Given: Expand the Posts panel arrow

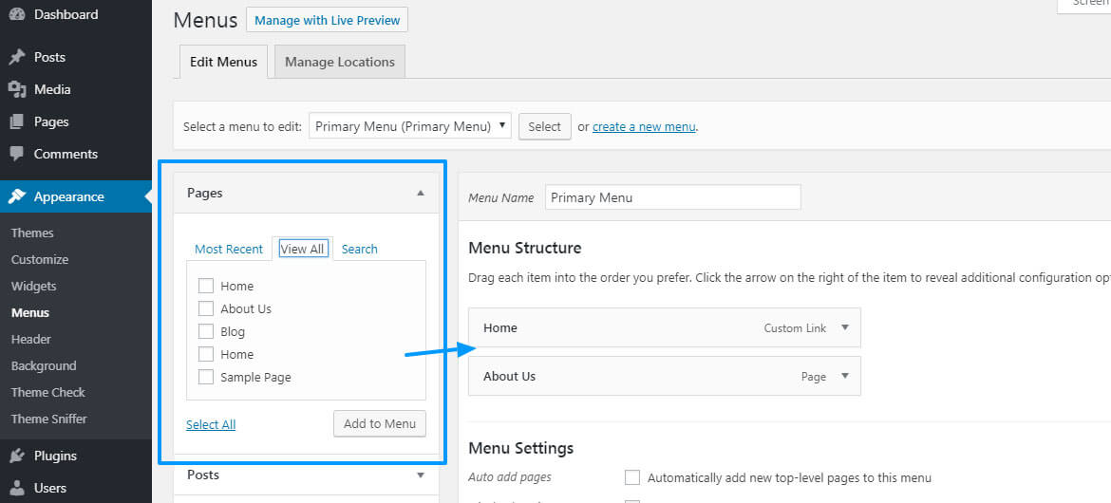Looking at the screenshot, I should coord(421,475).
